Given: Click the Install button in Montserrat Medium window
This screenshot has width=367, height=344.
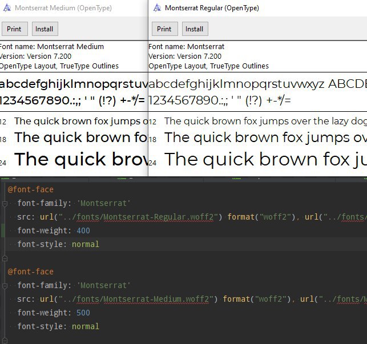Looking at the screenshot, I should point(45,29).
